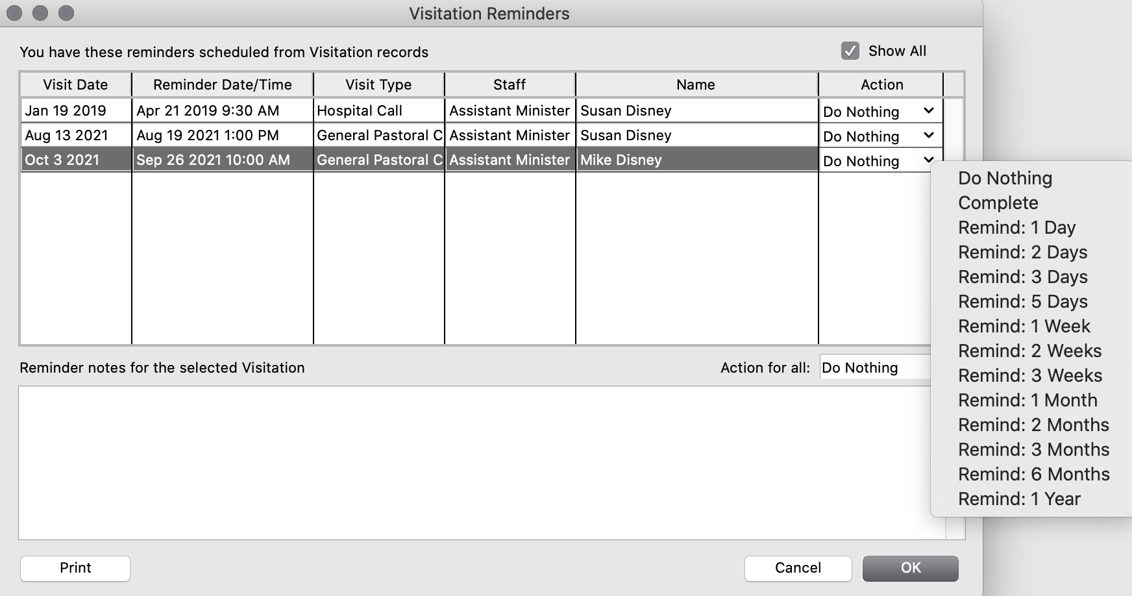The height and width of the screenshot is (596, 1132).
Task: Select Remind: 1 Day option
Action: coord(1016,227)
